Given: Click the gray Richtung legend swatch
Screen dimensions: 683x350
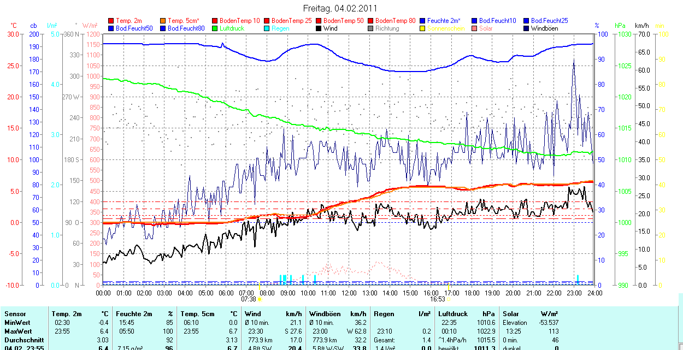Looking at the screenshot, I should tap(370, 28).
